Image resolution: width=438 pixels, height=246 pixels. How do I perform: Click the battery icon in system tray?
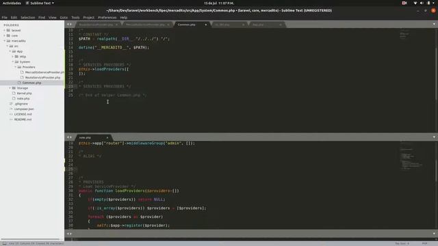428,3
